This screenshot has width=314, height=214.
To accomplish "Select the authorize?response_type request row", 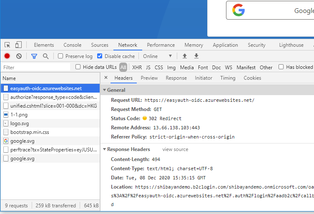I will tap(50, 97).
